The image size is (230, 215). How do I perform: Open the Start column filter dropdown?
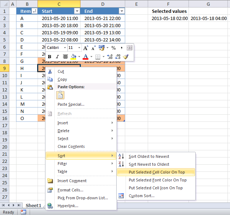pyautogui.click(x=77, y=11)
